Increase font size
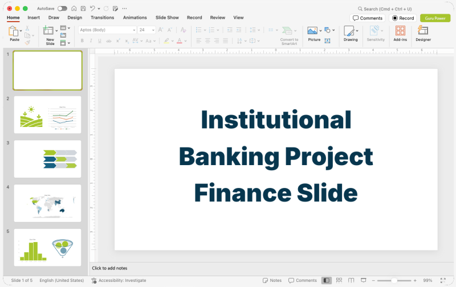456x287 pixels. [161, 30]
